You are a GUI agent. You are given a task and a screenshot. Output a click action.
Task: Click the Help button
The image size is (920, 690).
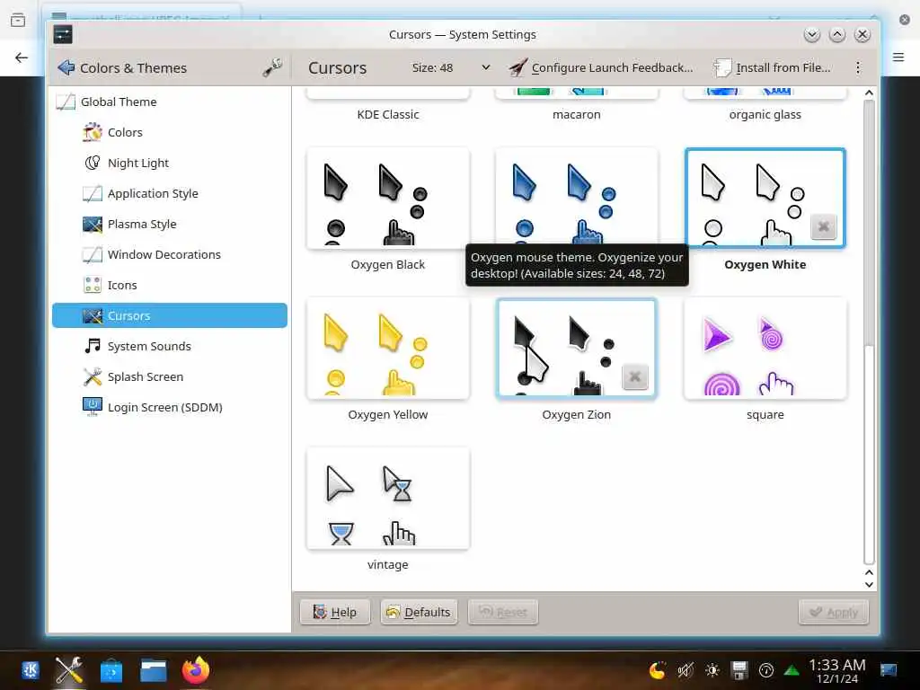point(335,612)
